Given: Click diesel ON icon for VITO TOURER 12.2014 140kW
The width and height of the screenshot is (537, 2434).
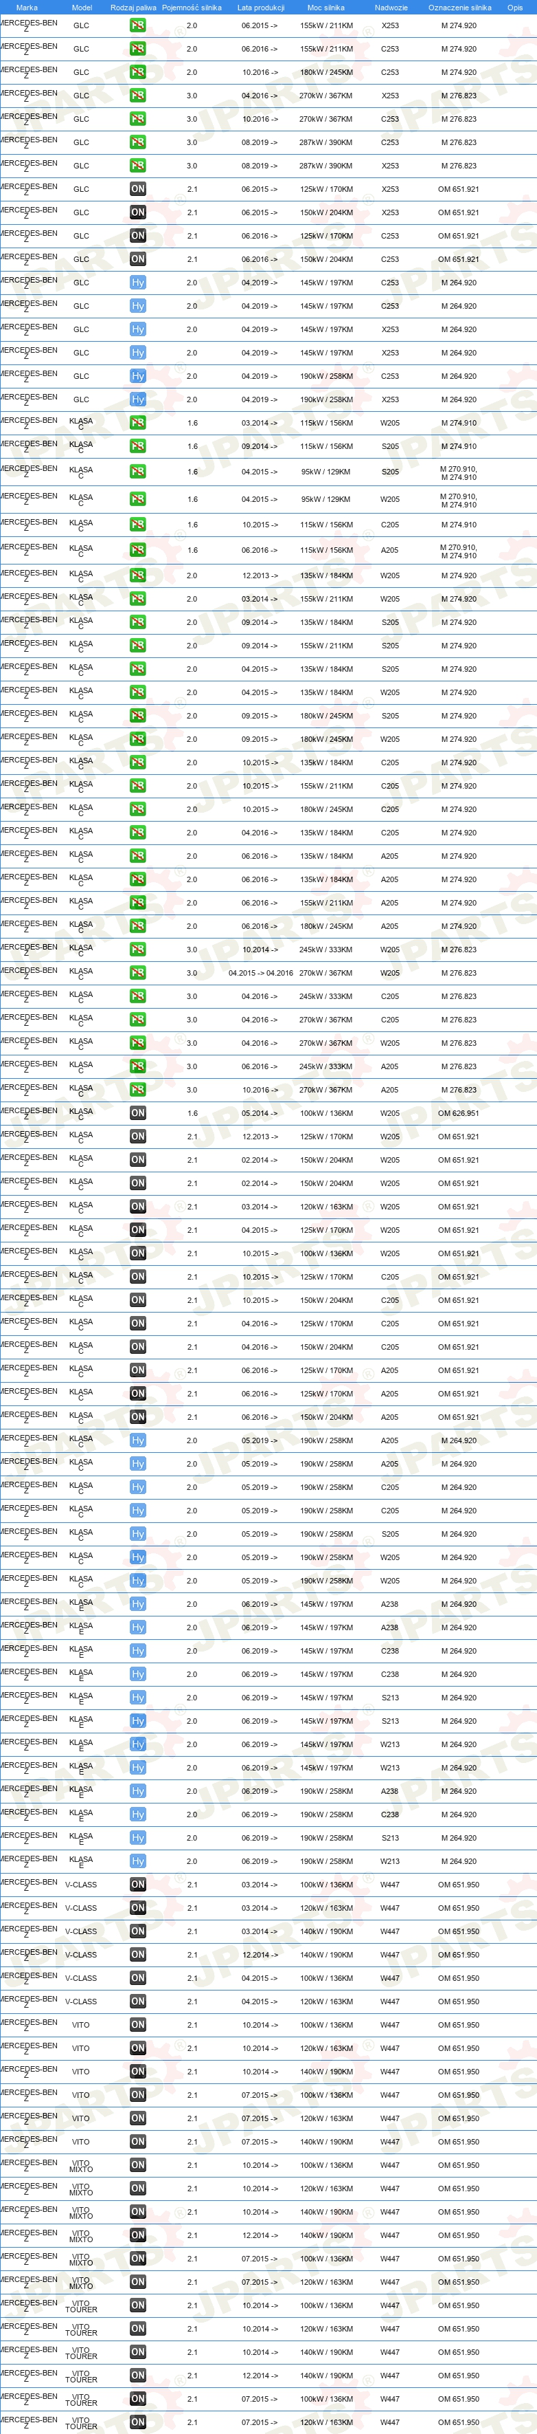Looking at the screenshot, I should 138,2376.
